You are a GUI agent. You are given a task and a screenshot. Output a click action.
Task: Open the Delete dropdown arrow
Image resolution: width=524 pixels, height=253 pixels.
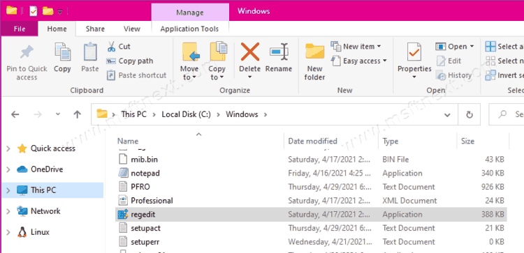point(250,77)
